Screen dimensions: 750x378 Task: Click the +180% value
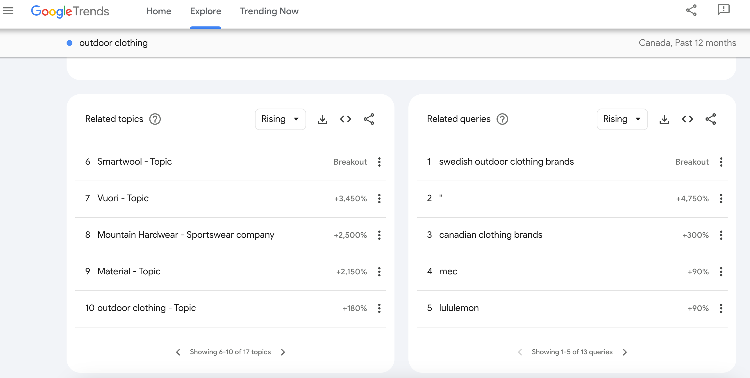355,308
